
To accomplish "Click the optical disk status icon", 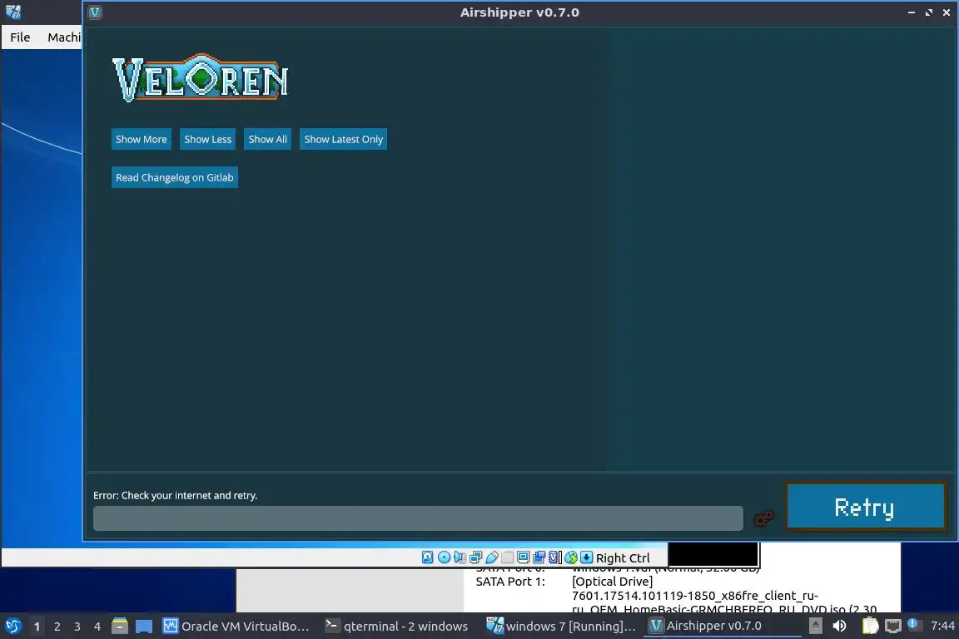I will pyautogui.click(x=444, y=557).
